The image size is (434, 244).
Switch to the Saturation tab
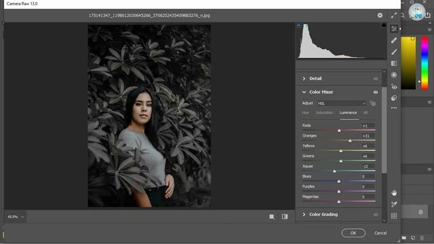(324, 113)
